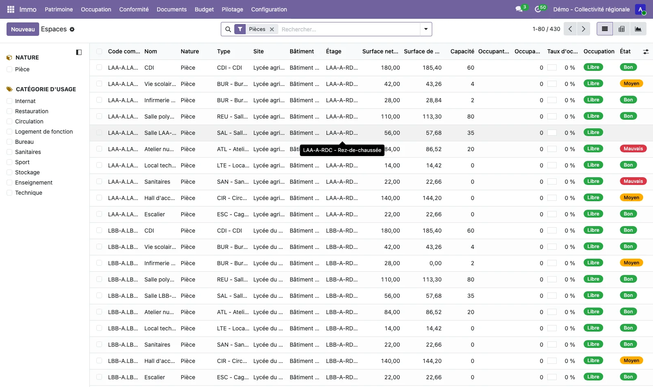Click the filter funnel icon
This screenshot has height=387, width=653.
coord(240,29)
